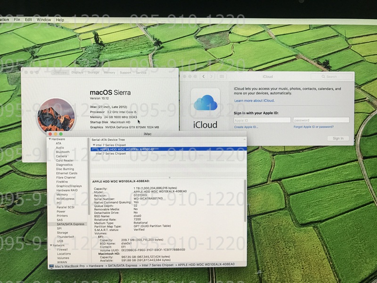Select USB in the sidebar
The width and height of the screenshot is (377, 283).
tap(60, 241)
